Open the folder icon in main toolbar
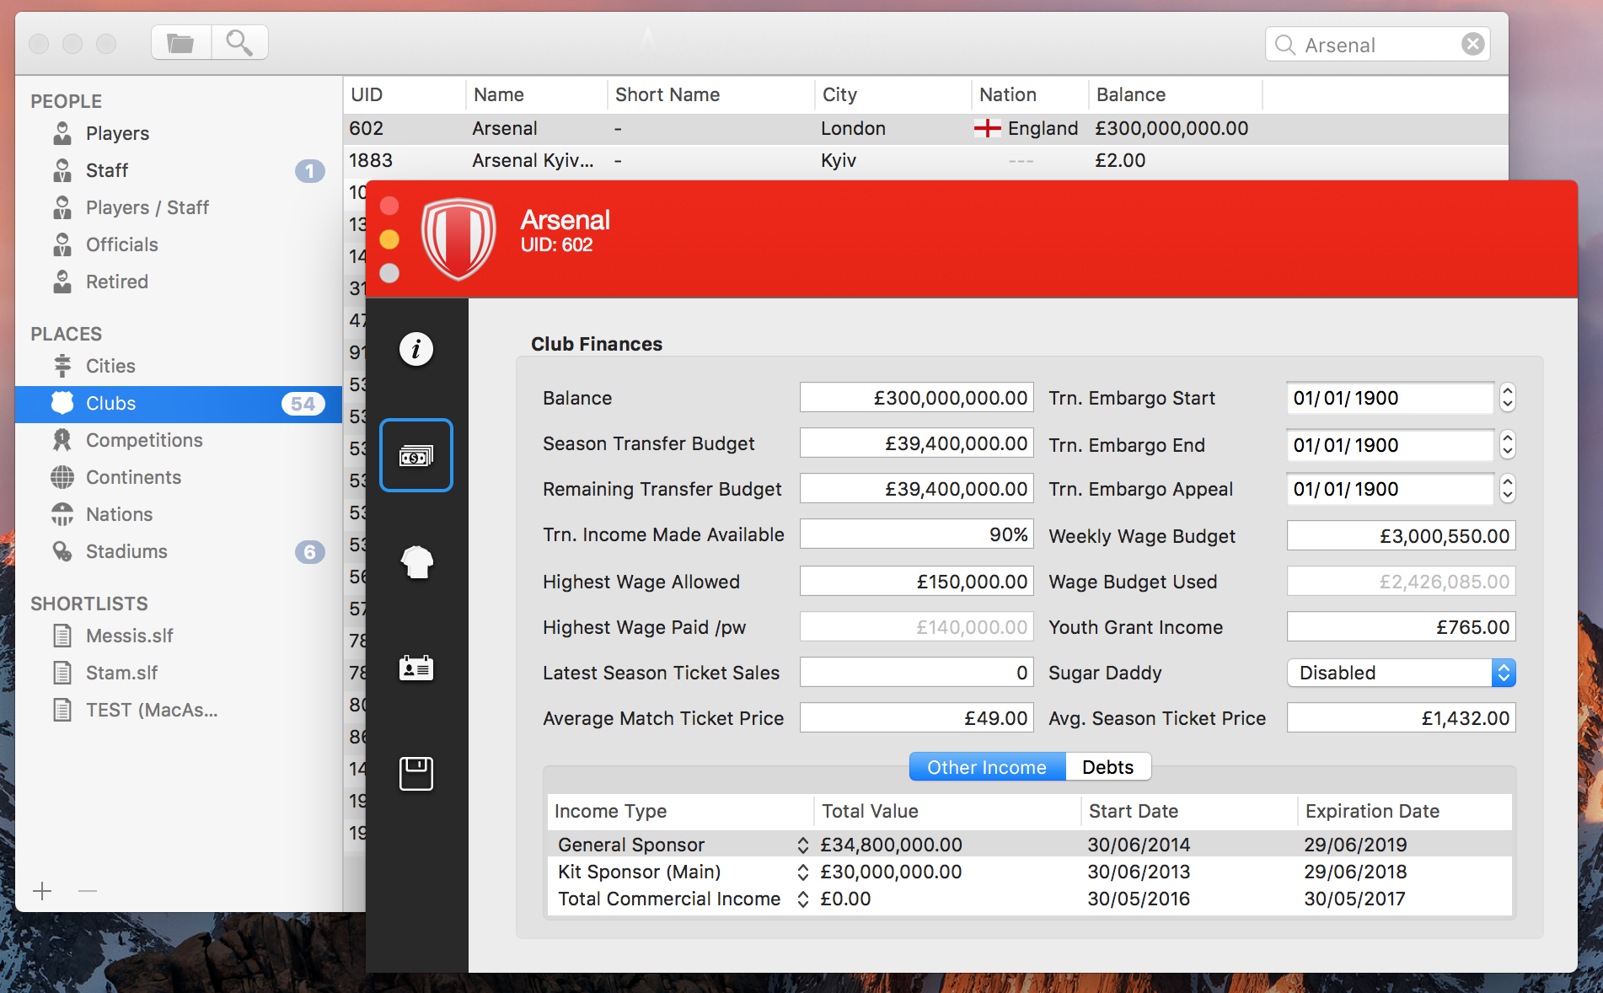 tap(181, 43)
